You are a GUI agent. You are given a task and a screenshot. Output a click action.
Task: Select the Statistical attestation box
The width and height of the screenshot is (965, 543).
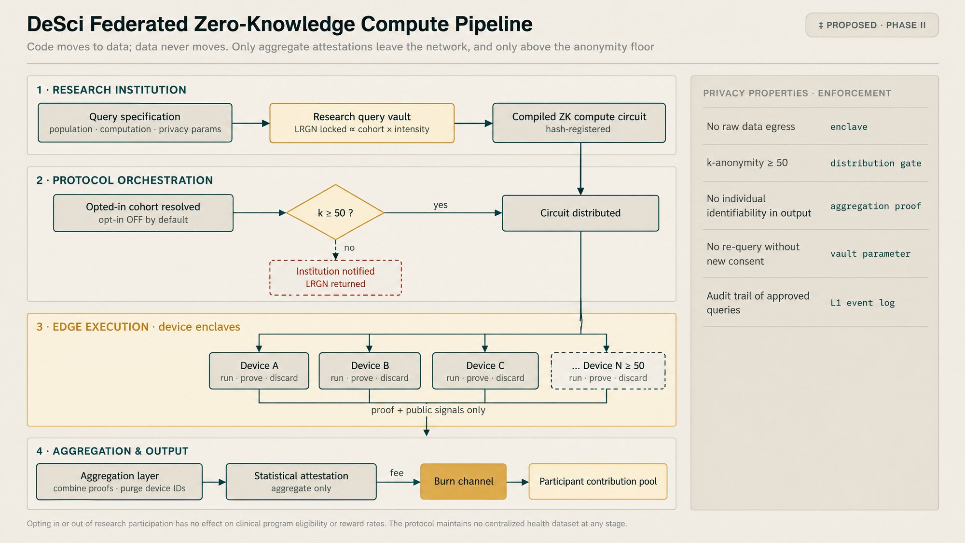[x=301, y=482]
